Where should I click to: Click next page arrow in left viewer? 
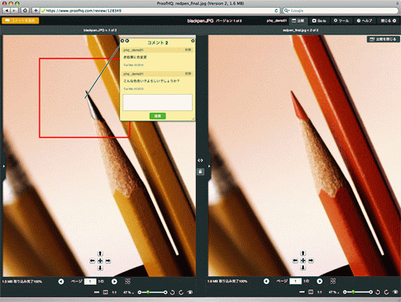pos(114,282)
